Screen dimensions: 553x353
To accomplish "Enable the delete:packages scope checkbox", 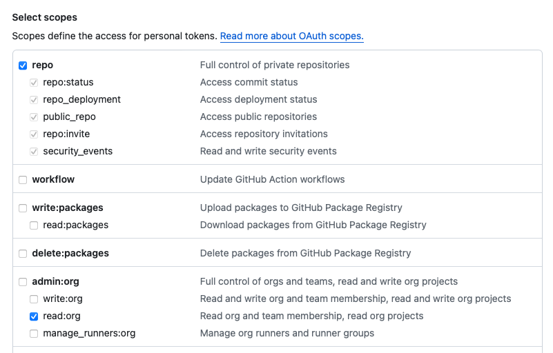I will pyautogui.click(x=23, y=254).
